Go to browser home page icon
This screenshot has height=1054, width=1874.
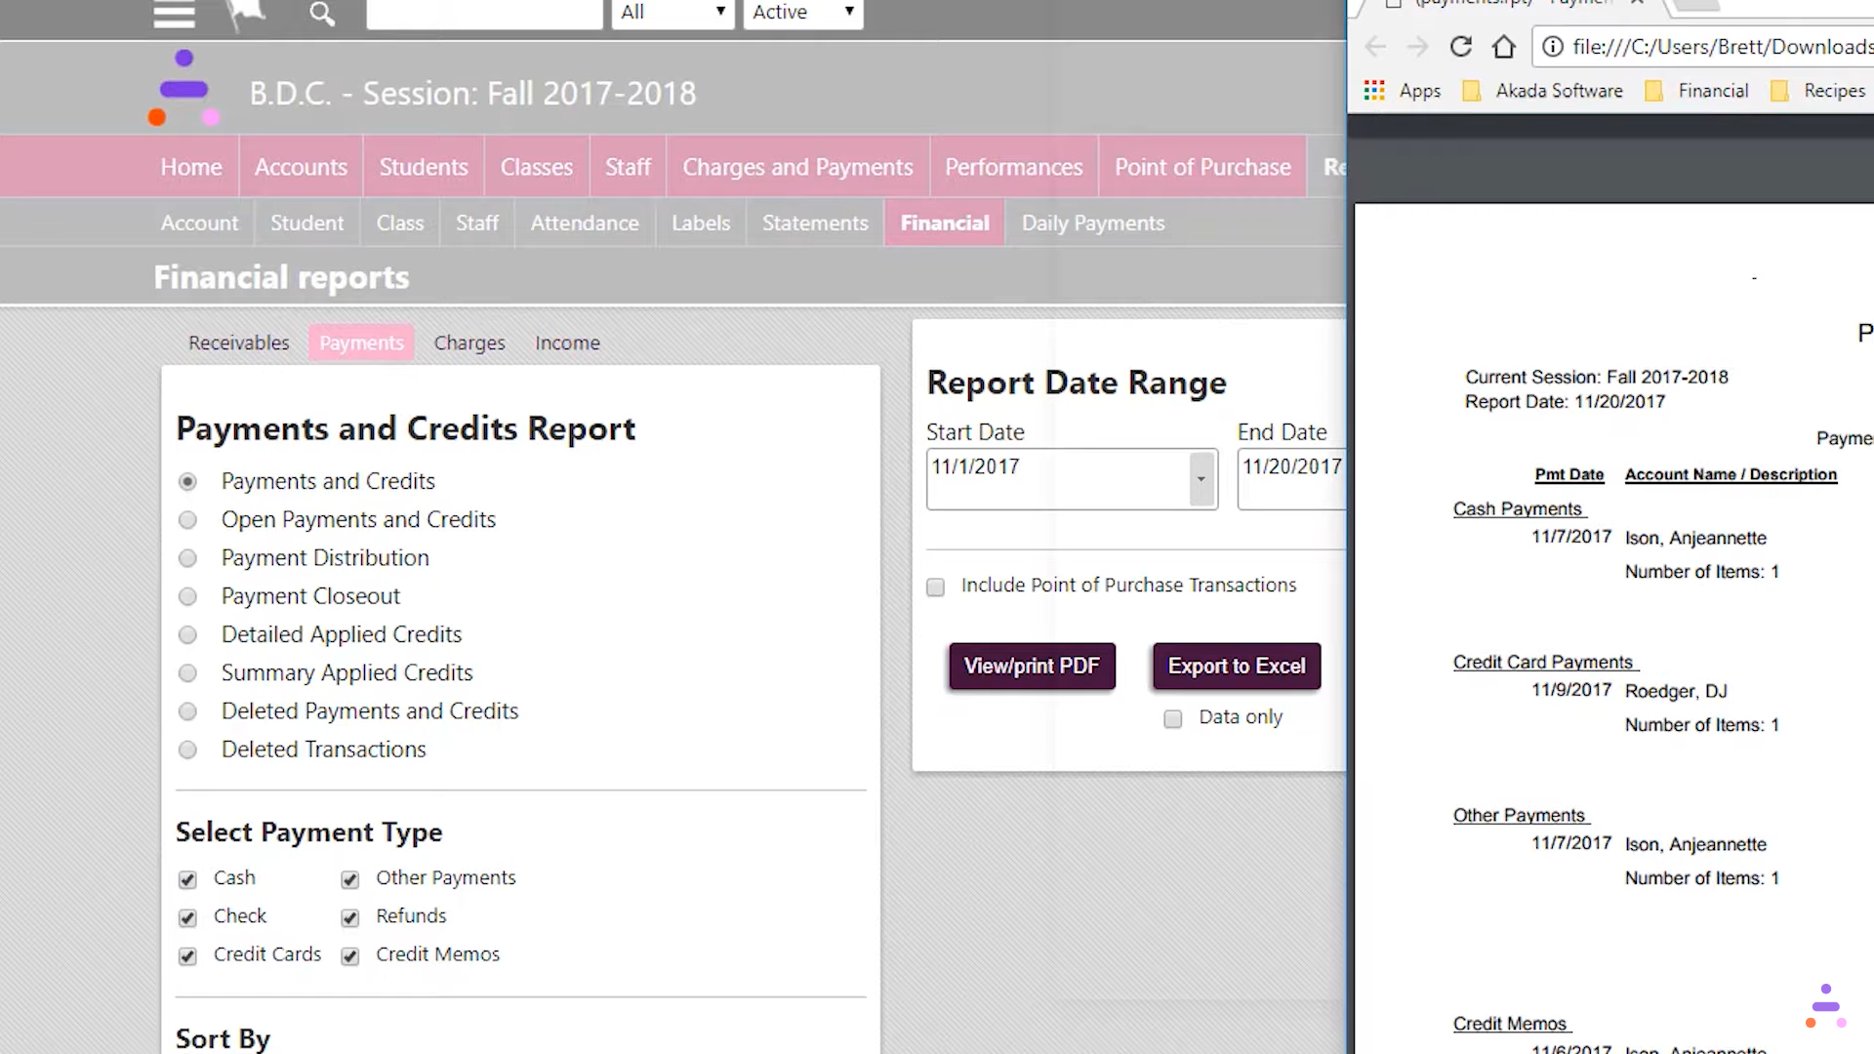pyautogui.click(x=1504, y=47)
